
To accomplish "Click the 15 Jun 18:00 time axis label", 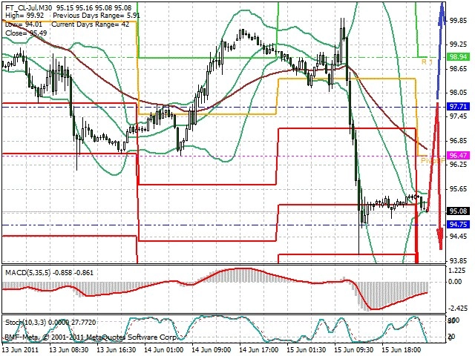I will coord(401,350).
